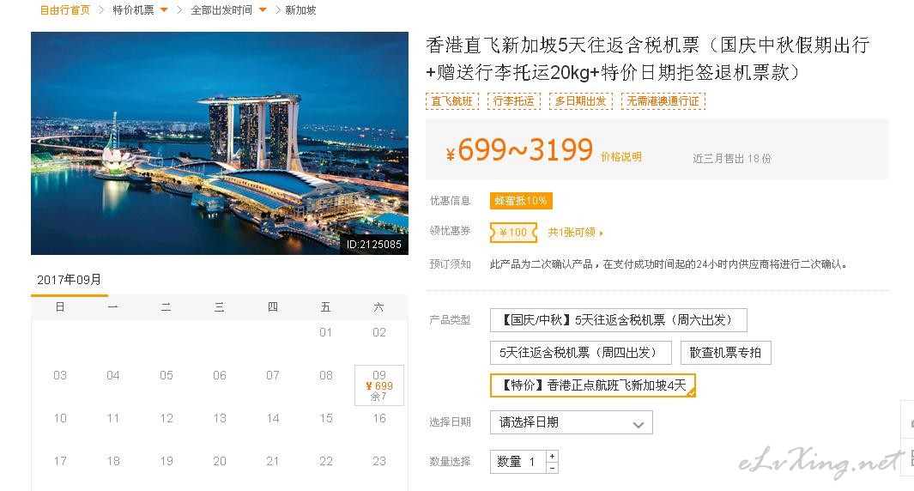Open the 共1张可领 coupon link

(575, 232)
